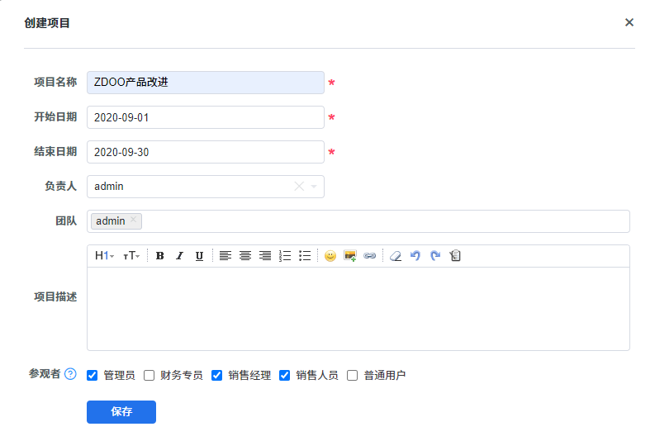Open the font size dropdown in editor

coord(131,255)
